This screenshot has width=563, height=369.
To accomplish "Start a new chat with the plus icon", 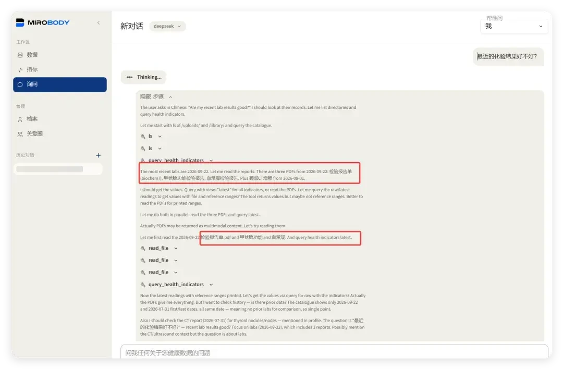I will click(x=99, y=155).
